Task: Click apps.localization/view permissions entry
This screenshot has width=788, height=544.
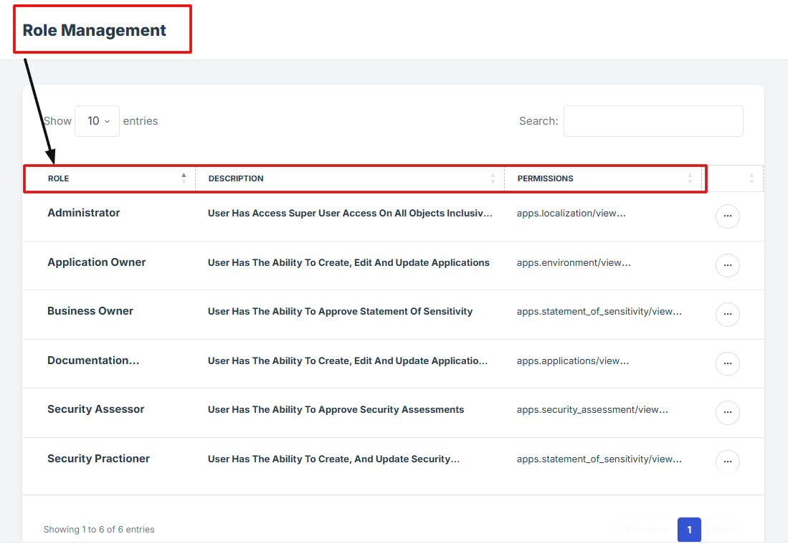Action: tap(571, 214)
